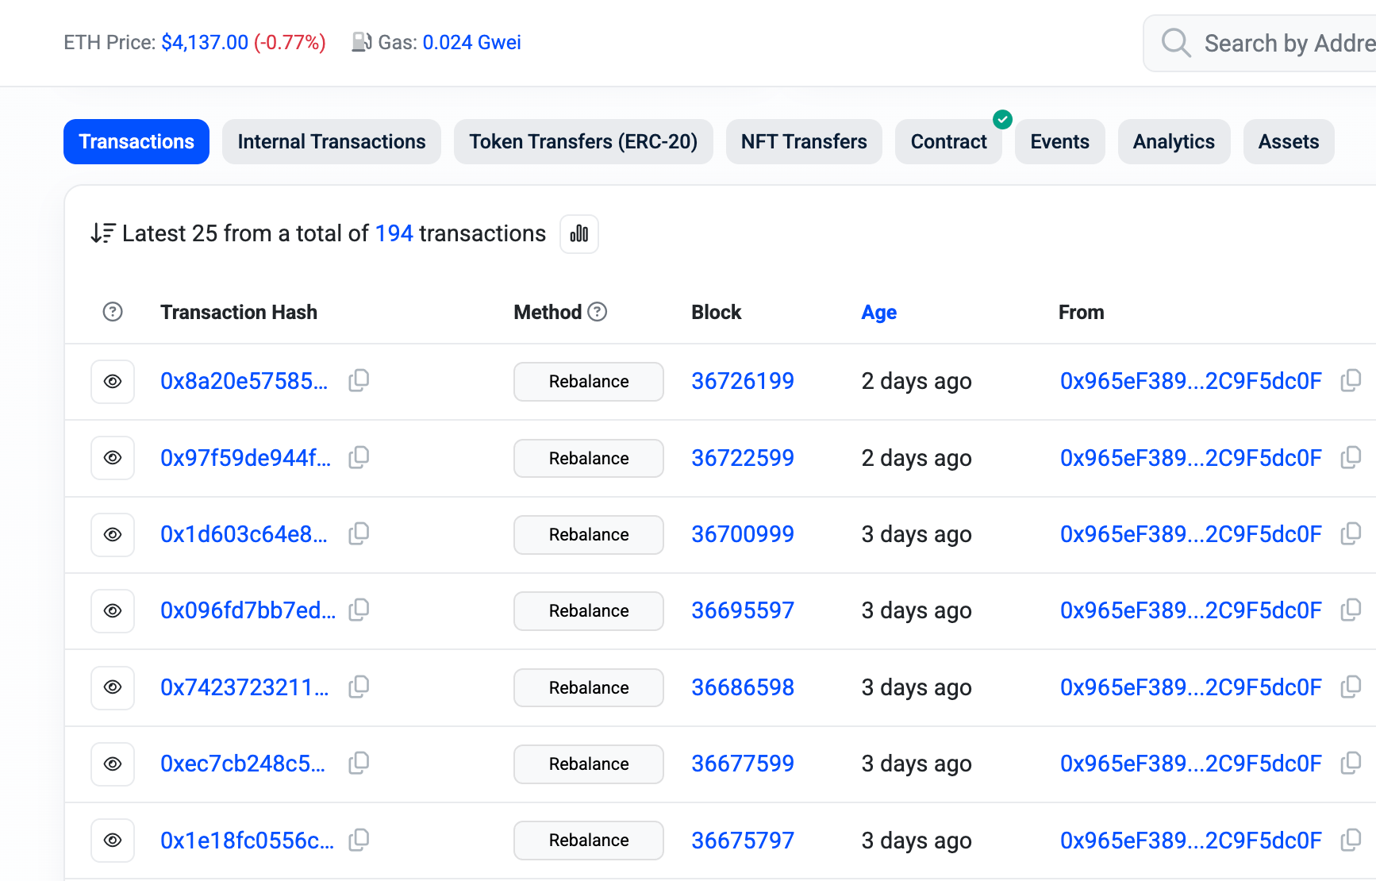Click Rebalance method badge for block 36686598
This screenshot has height=881, width=1376.
588,688
